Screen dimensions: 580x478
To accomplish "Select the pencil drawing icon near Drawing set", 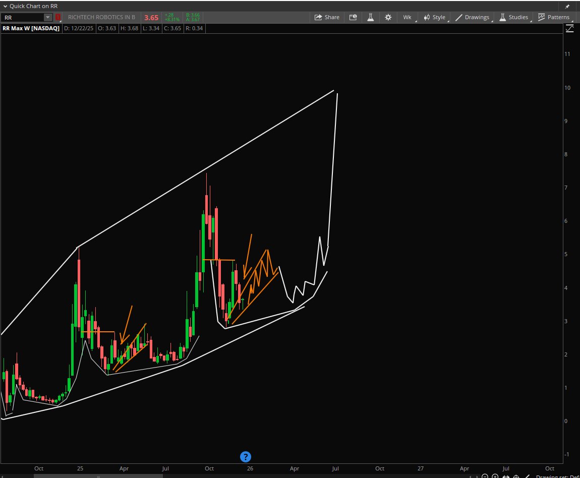I will [528, 476].
